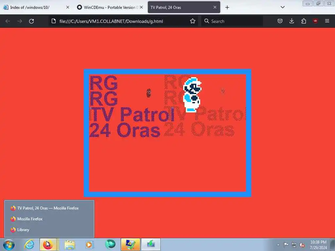This screenshot has width=335, height=251.
Task: Open the Save to Pocket button
Action: [x=280, y=21]
